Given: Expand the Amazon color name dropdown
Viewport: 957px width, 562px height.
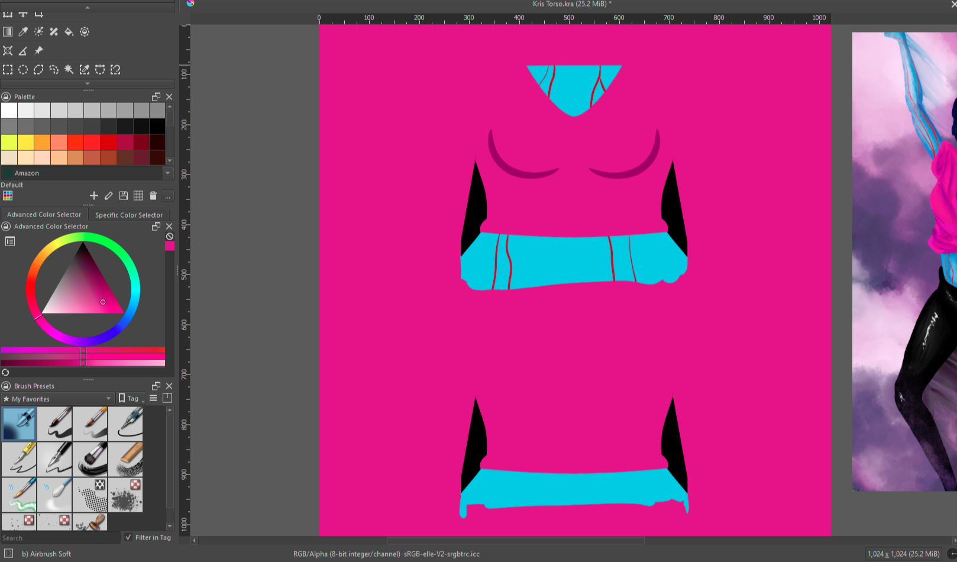Looking at the screenshot, I should (167, 173).
